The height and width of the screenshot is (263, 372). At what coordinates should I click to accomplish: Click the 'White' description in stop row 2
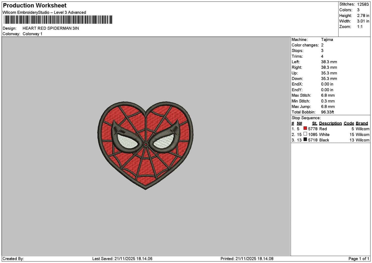click(x=324, y=135)
